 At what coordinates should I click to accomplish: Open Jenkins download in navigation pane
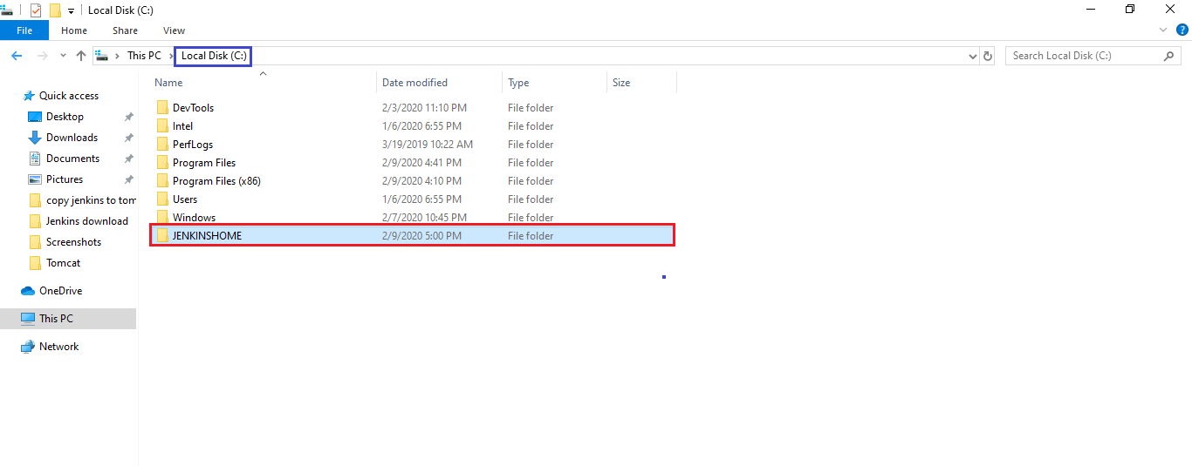[86, 221]
